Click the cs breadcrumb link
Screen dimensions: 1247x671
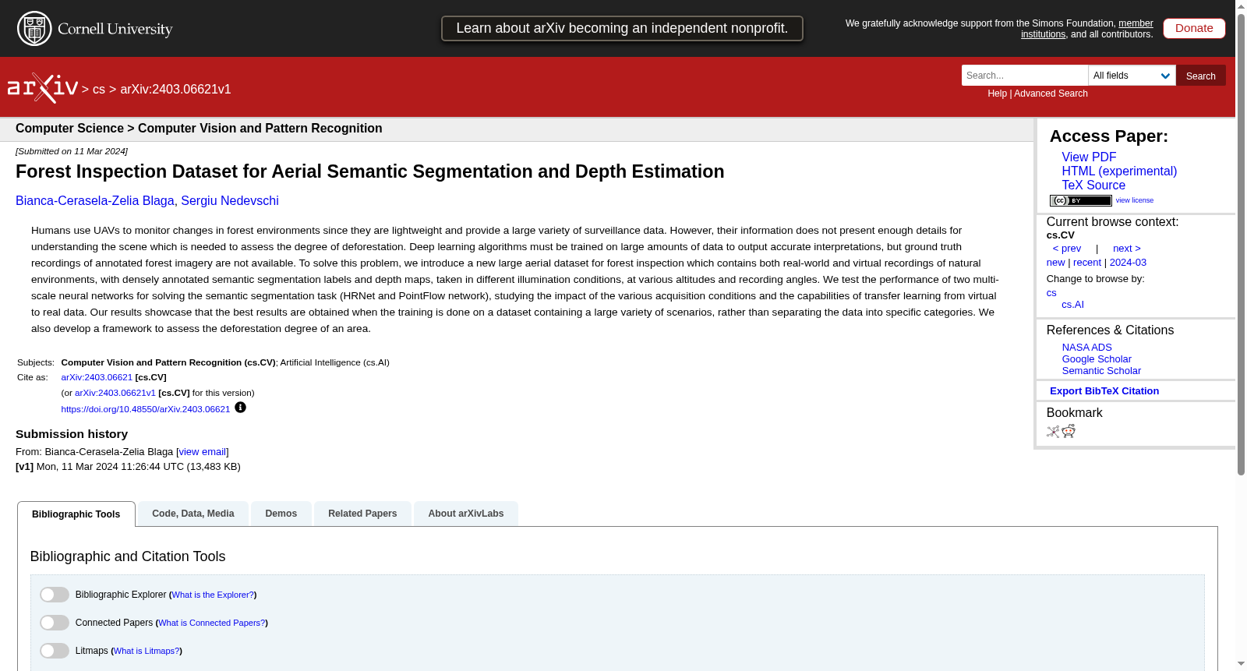(x=99, y=90)
